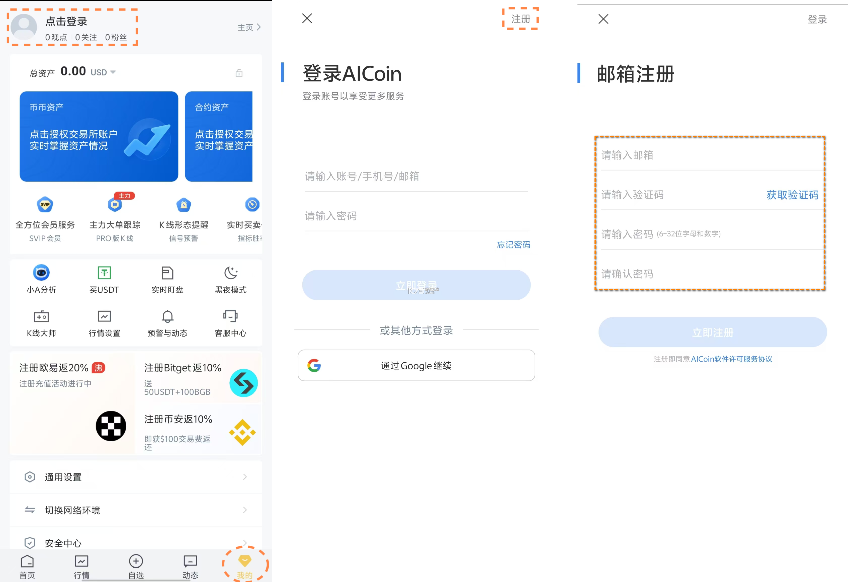Tap the SVIP 全方位会员服务 icon
848x582 pixels.
(x=45, y=205)
